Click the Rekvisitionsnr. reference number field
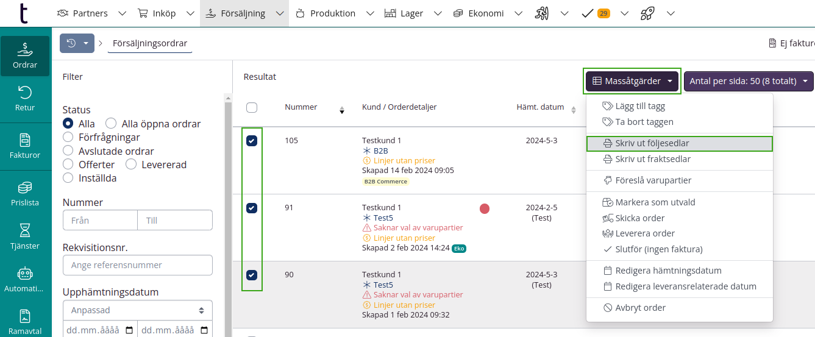Image resolution: width=815 pixels, height=337 pixels. coord(138,265)
